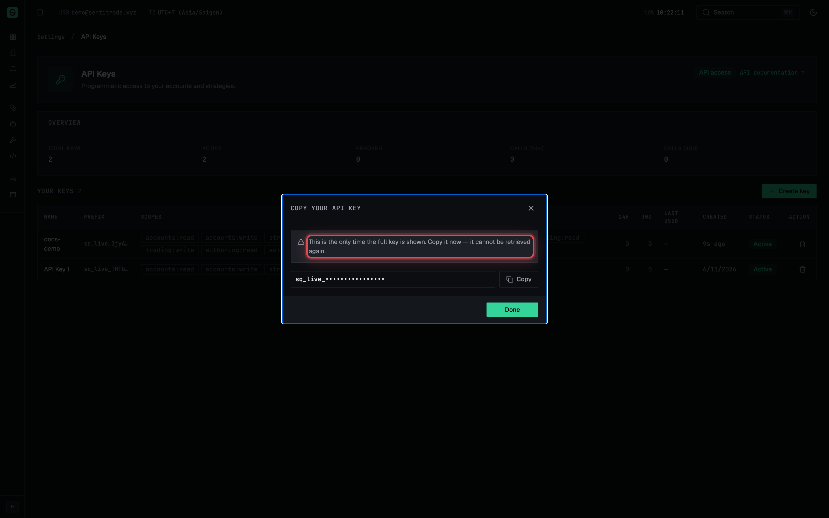The width and height of the screenshot is (829, 518).
Task: Click the warning triangle icon in dialog
Action: [x=301, y=242]
